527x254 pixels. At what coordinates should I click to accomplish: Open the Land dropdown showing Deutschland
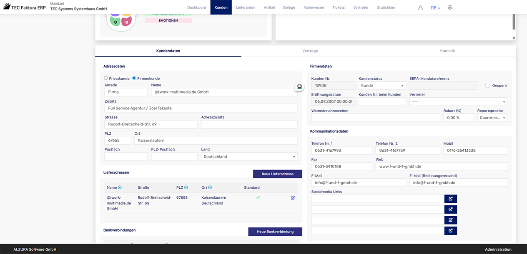(x=249, y=157)
